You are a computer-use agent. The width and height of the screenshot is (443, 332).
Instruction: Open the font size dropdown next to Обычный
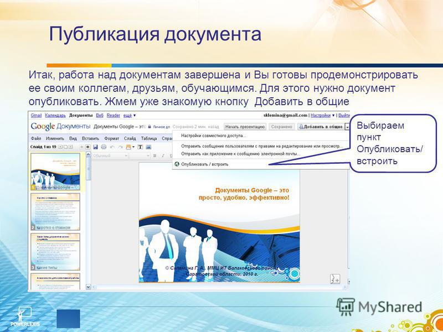(x=140, y=156)
